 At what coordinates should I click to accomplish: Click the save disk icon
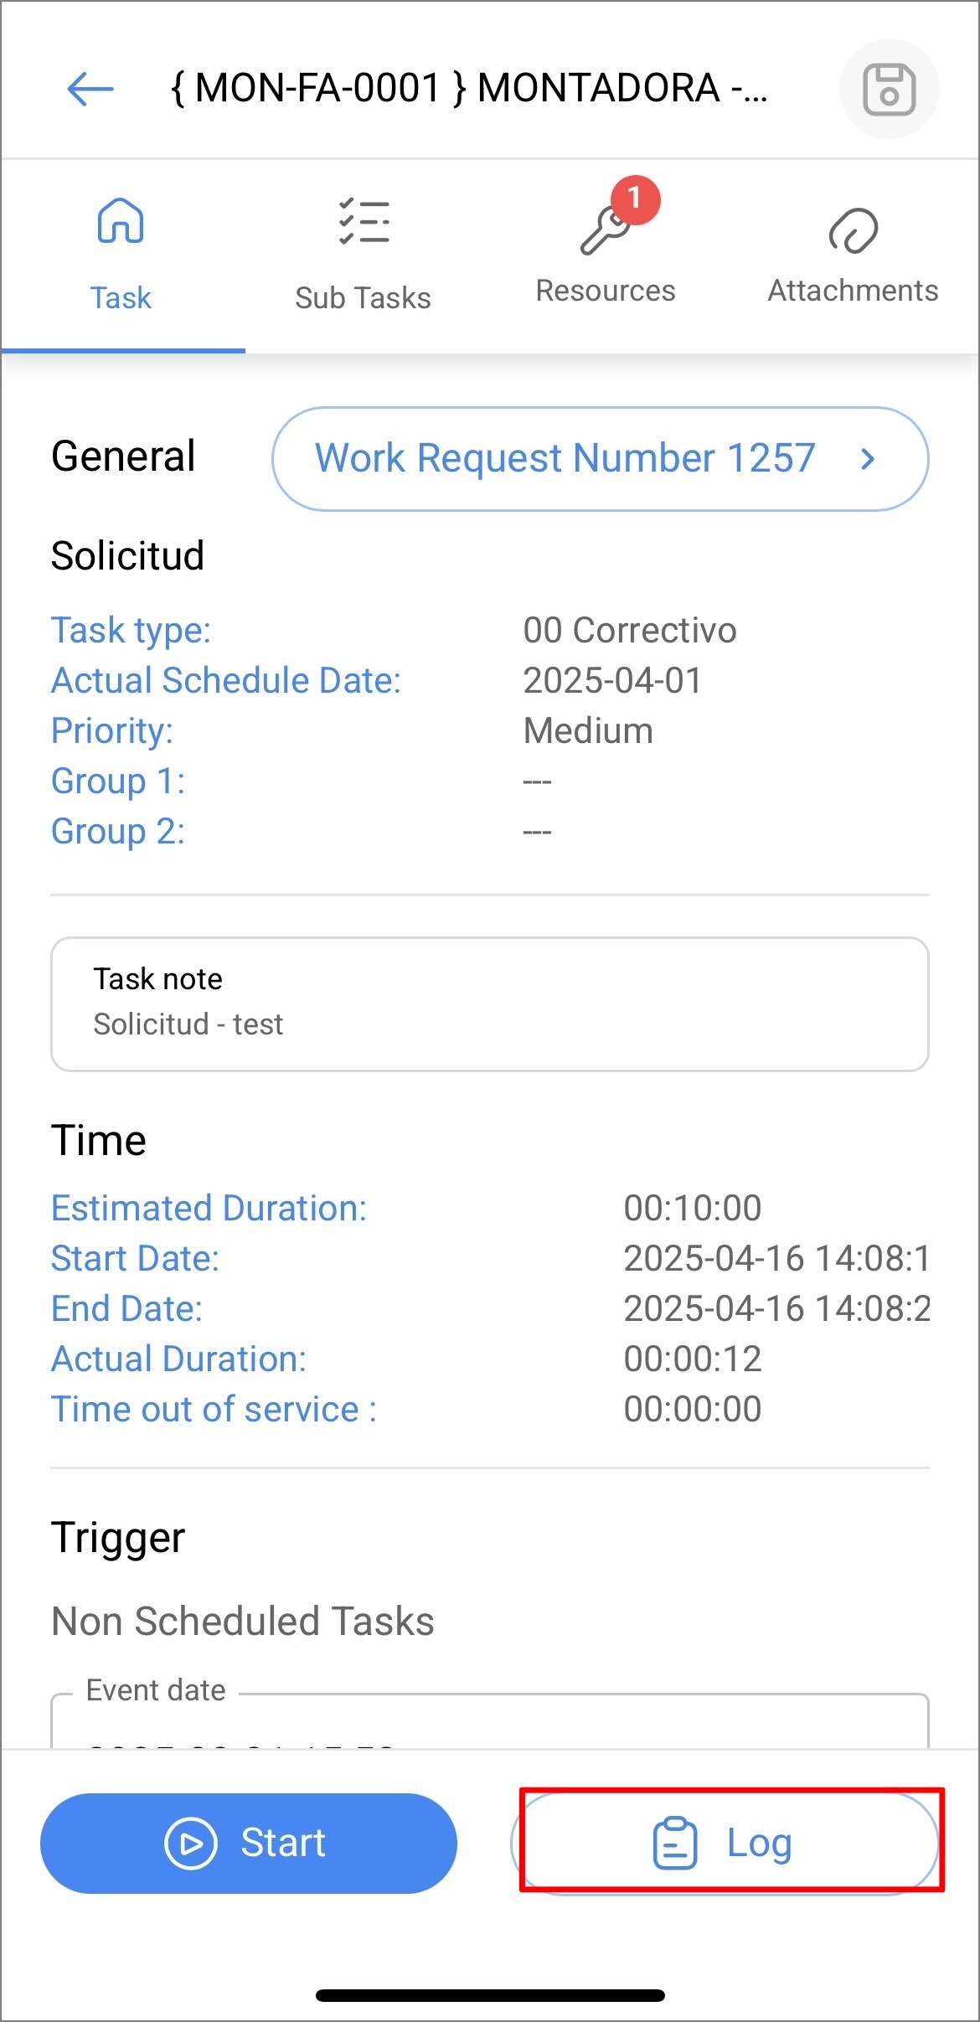(x=889, y=89)
